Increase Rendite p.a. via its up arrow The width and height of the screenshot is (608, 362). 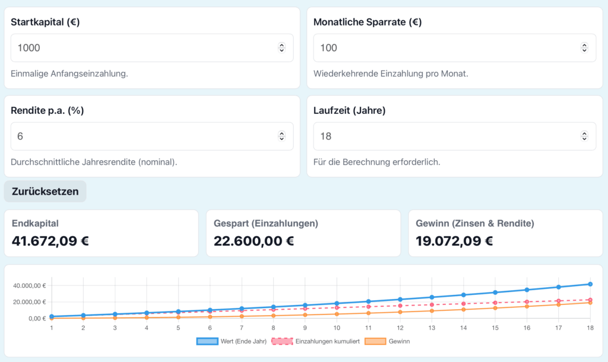(281, 132)
